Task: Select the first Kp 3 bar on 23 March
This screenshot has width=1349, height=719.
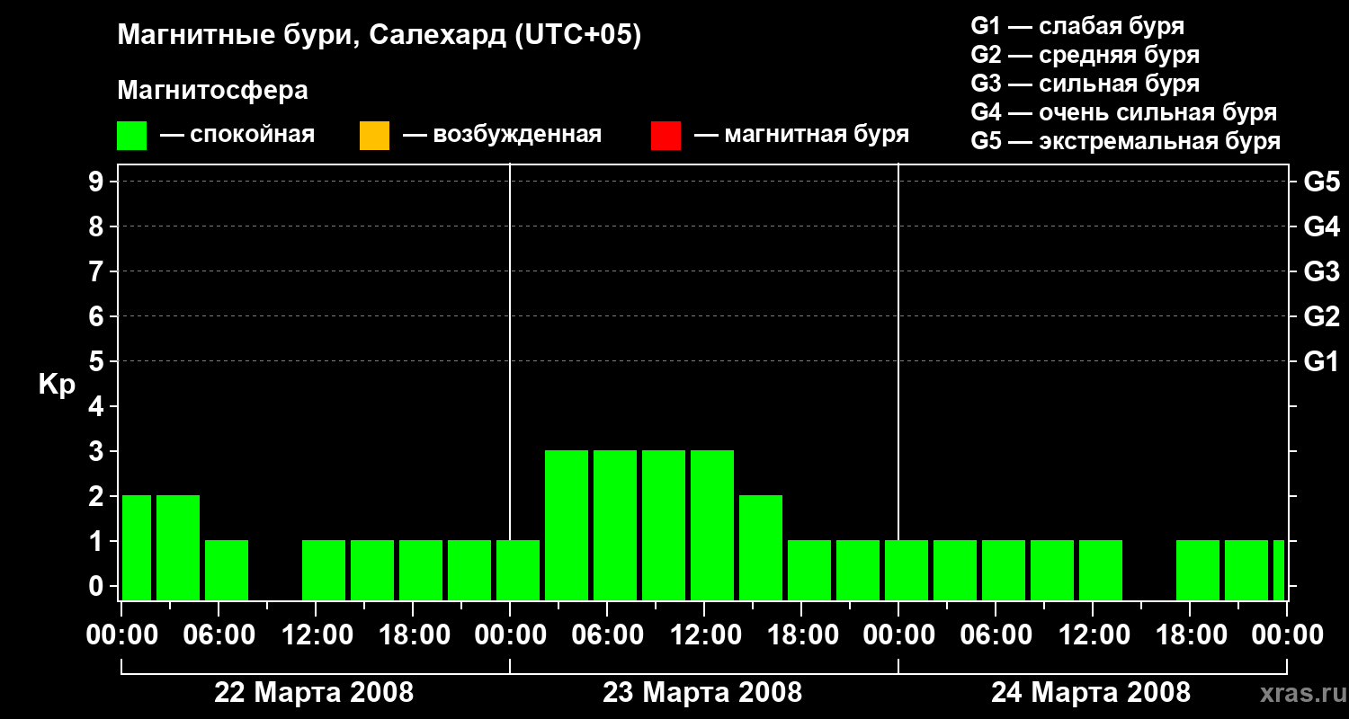Action: [567, 525]
